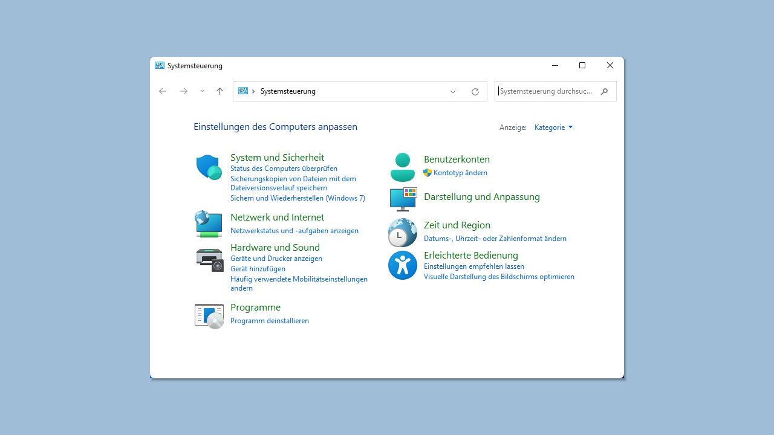
Task: Click the control panel icon in address bar
Action: click(243, 91)
